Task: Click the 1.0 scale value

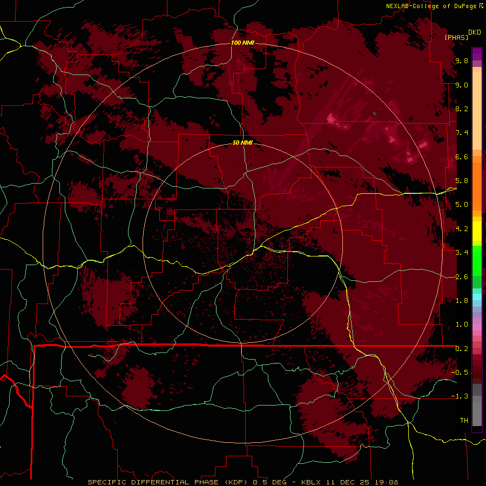Action: pos(462,325)
